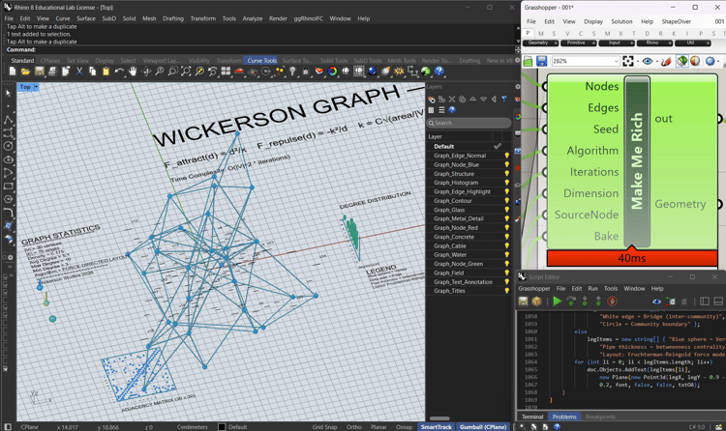Screen dimensions: 726x431
Task: Click the eye preview icon in Script Editor
Action: pos(656,302)
